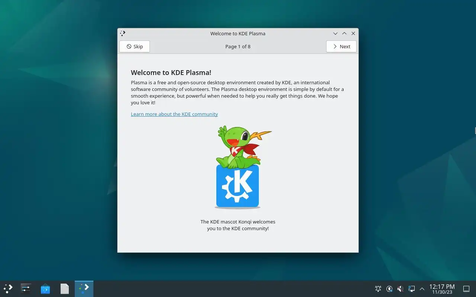Open network connections tray icon
This screenshot has height=297, width=476.
point(412,288)
